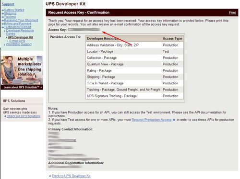The image size is (240, 179).
Task: Click the UPS Developer Kit page title
Action: coord(66,4)
